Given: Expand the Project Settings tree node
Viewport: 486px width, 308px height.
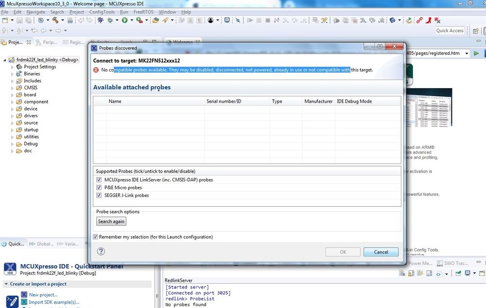Looking at the screenshot, I should click(12, 67).
